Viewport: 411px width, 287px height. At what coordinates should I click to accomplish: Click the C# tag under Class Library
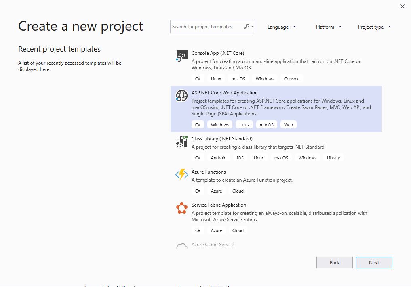pyautogui.click(x=198, y=158)
